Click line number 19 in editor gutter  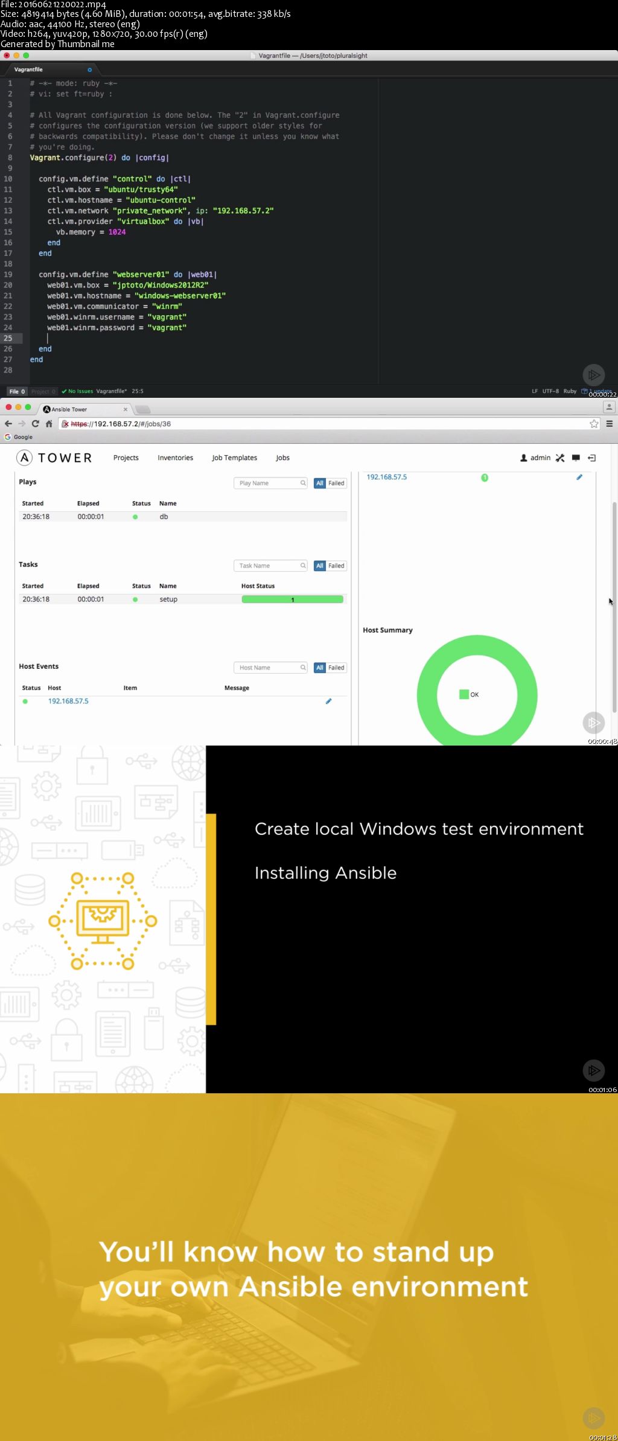[8, 275]
